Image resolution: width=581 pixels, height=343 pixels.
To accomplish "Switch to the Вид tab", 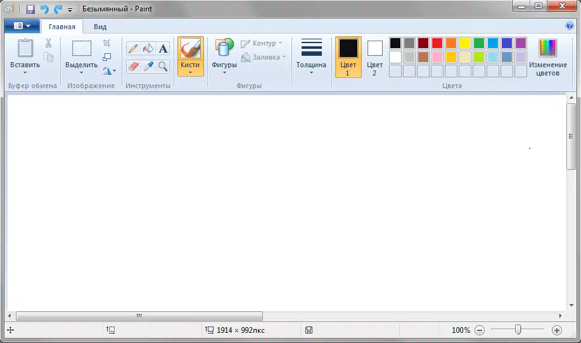I will coord(100,27).
